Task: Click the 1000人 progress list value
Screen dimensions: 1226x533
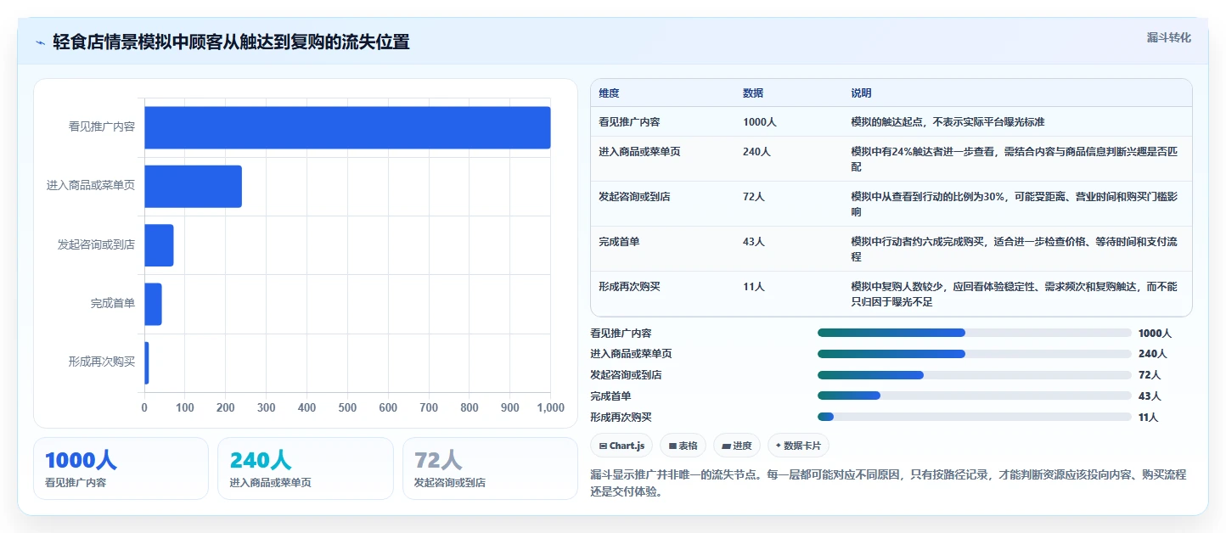Action: coord(1155,334)
